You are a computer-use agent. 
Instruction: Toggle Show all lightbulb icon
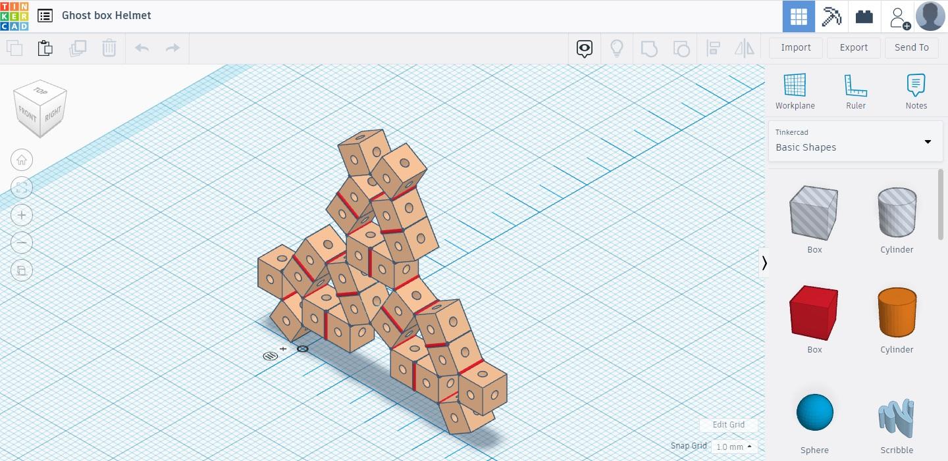(x=617, y=48)
